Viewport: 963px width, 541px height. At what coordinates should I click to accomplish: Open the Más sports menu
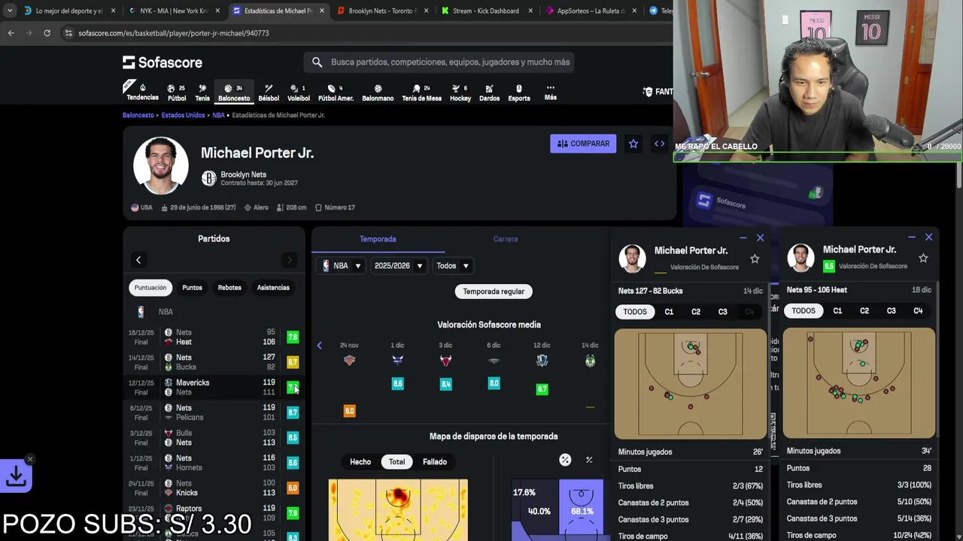click(551, 92)
